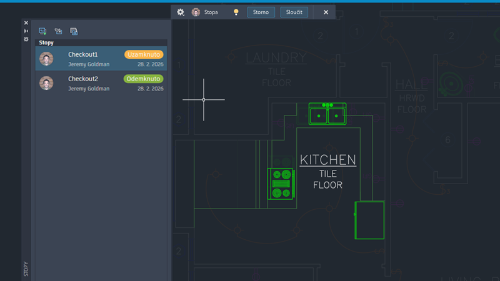The image size is (500, 281).
Task: Click Checkout1 author avatar thumbnail
Action: point(46,59)
